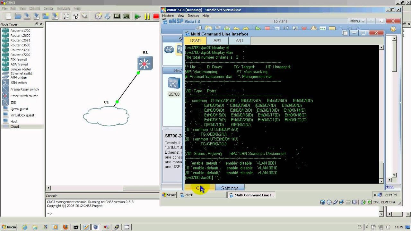Select ASA firewall node type
The image size is (411, 231).
tap(19, 64)
